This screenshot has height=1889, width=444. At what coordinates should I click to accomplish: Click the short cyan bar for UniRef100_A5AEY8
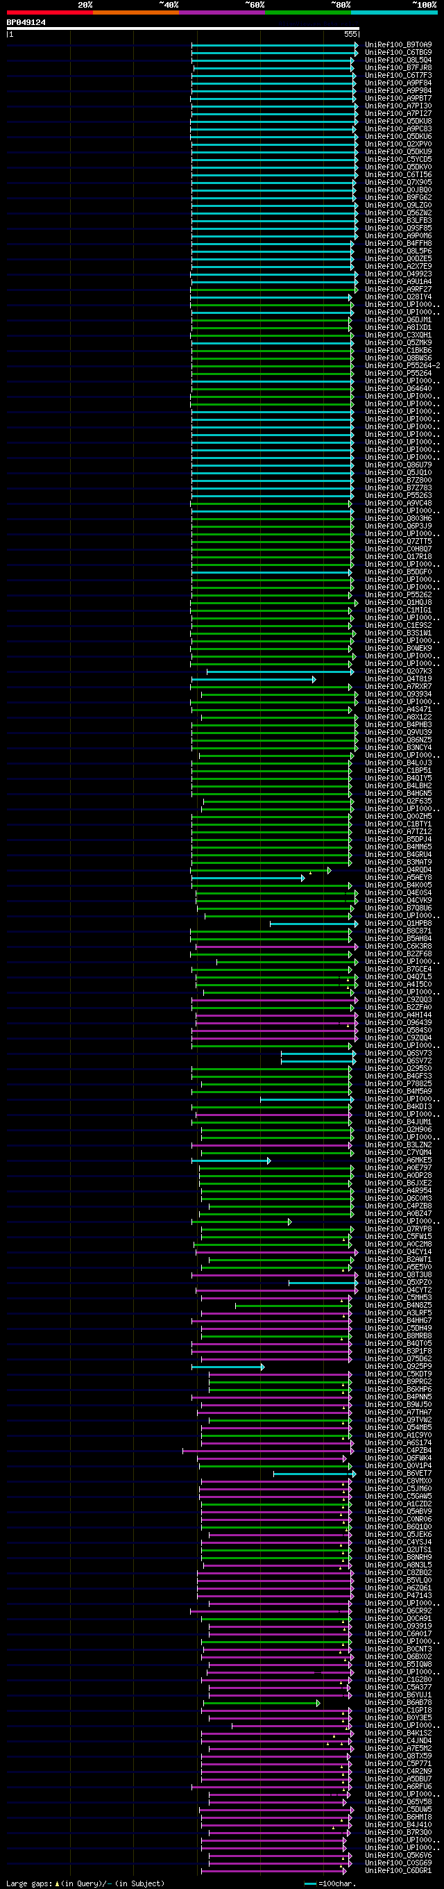pos(248,878)
